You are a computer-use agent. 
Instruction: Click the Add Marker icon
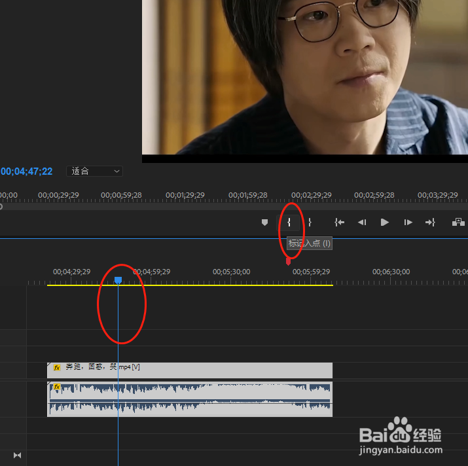click(x=264, y=223)
